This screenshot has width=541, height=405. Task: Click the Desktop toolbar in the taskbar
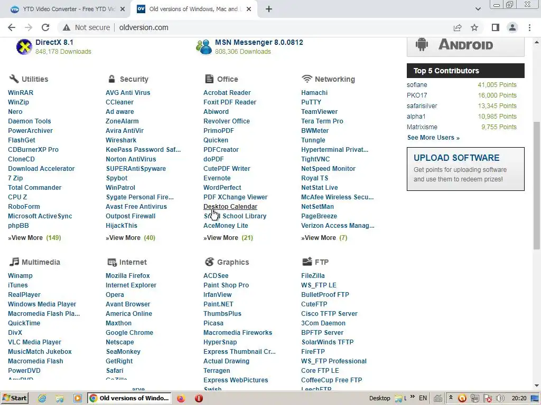coord(379,398)
